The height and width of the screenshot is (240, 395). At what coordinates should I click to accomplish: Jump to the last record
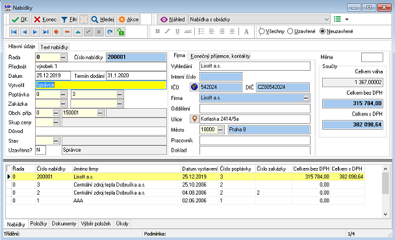pyautogui.click(x=46, y=32)
